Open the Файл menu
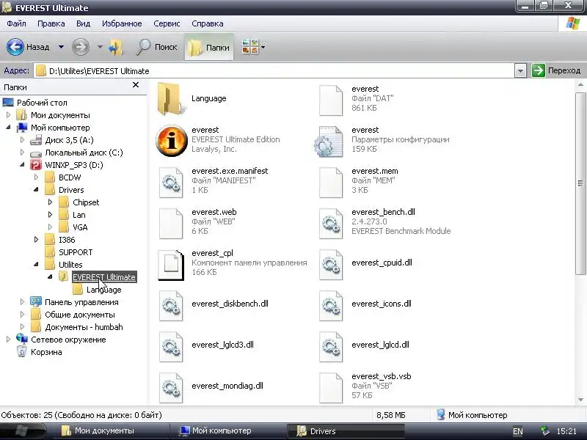This screenshot has width=587, height=440. [16, 23]
